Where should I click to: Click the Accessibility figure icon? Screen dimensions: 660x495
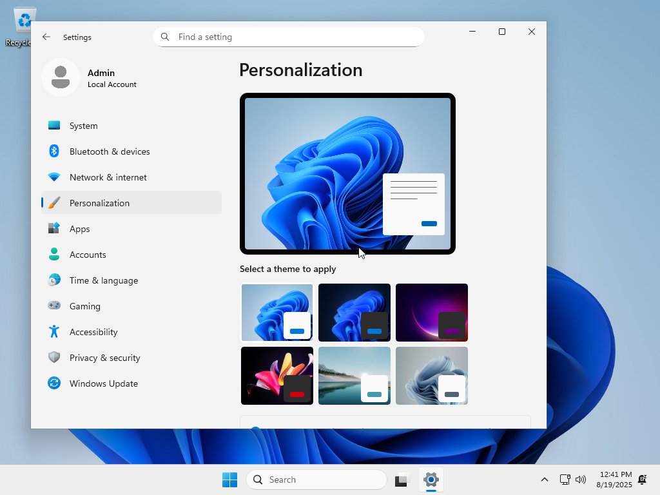(x=54, y=332)
